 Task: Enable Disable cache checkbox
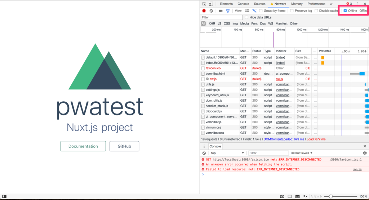click(x=316, y=11)
